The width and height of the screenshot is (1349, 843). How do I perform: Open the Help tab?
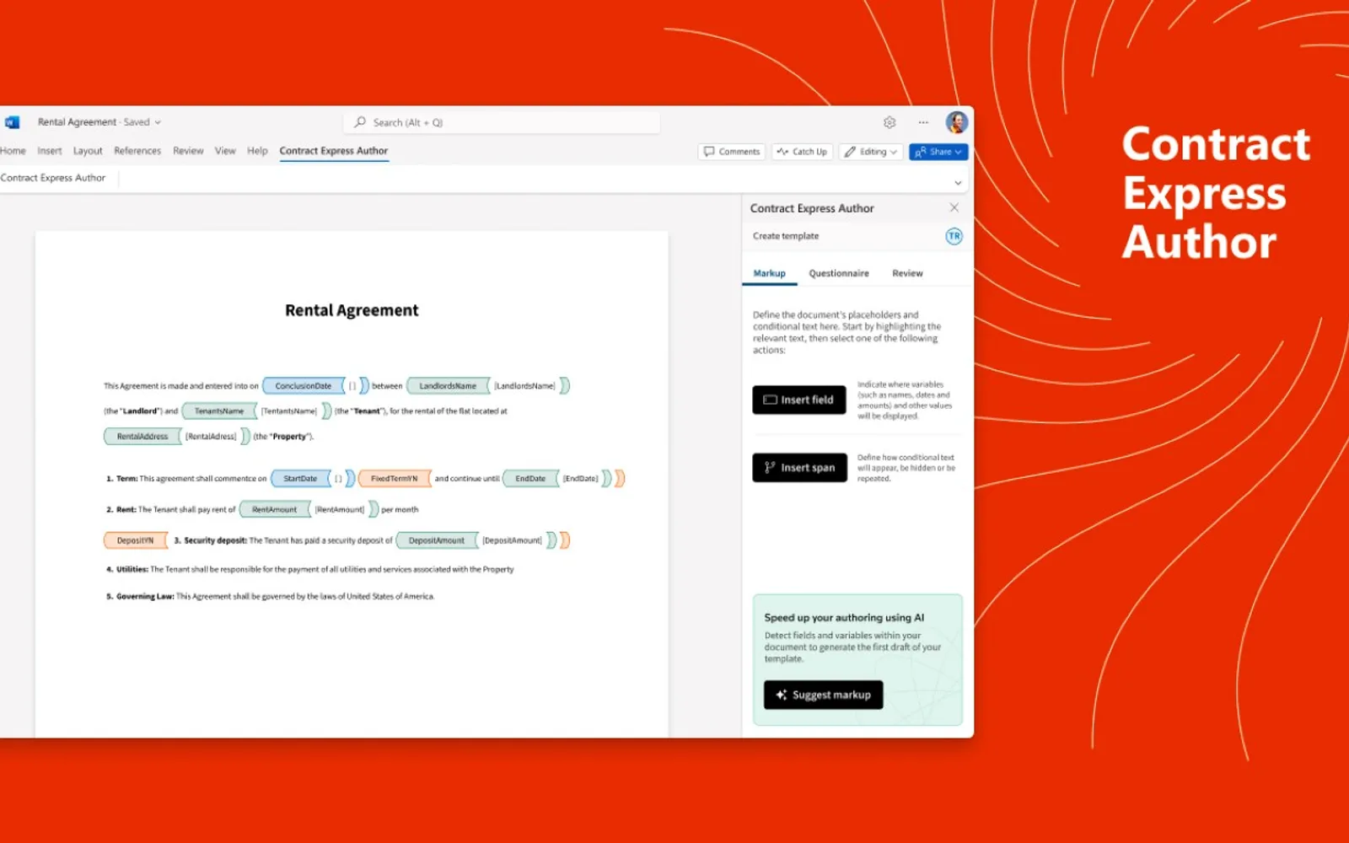pyautogui.click(x=257, y=151)
